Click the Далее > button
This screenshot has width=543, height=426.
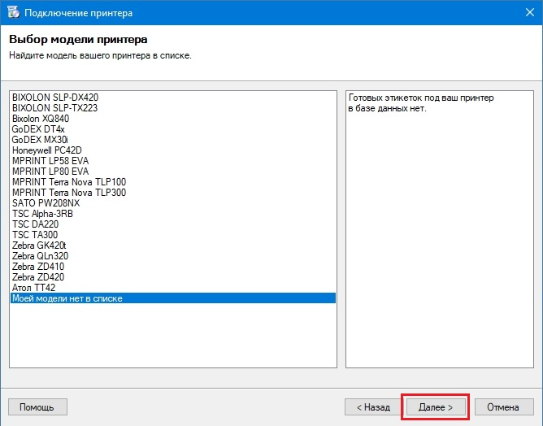(436, 407)
